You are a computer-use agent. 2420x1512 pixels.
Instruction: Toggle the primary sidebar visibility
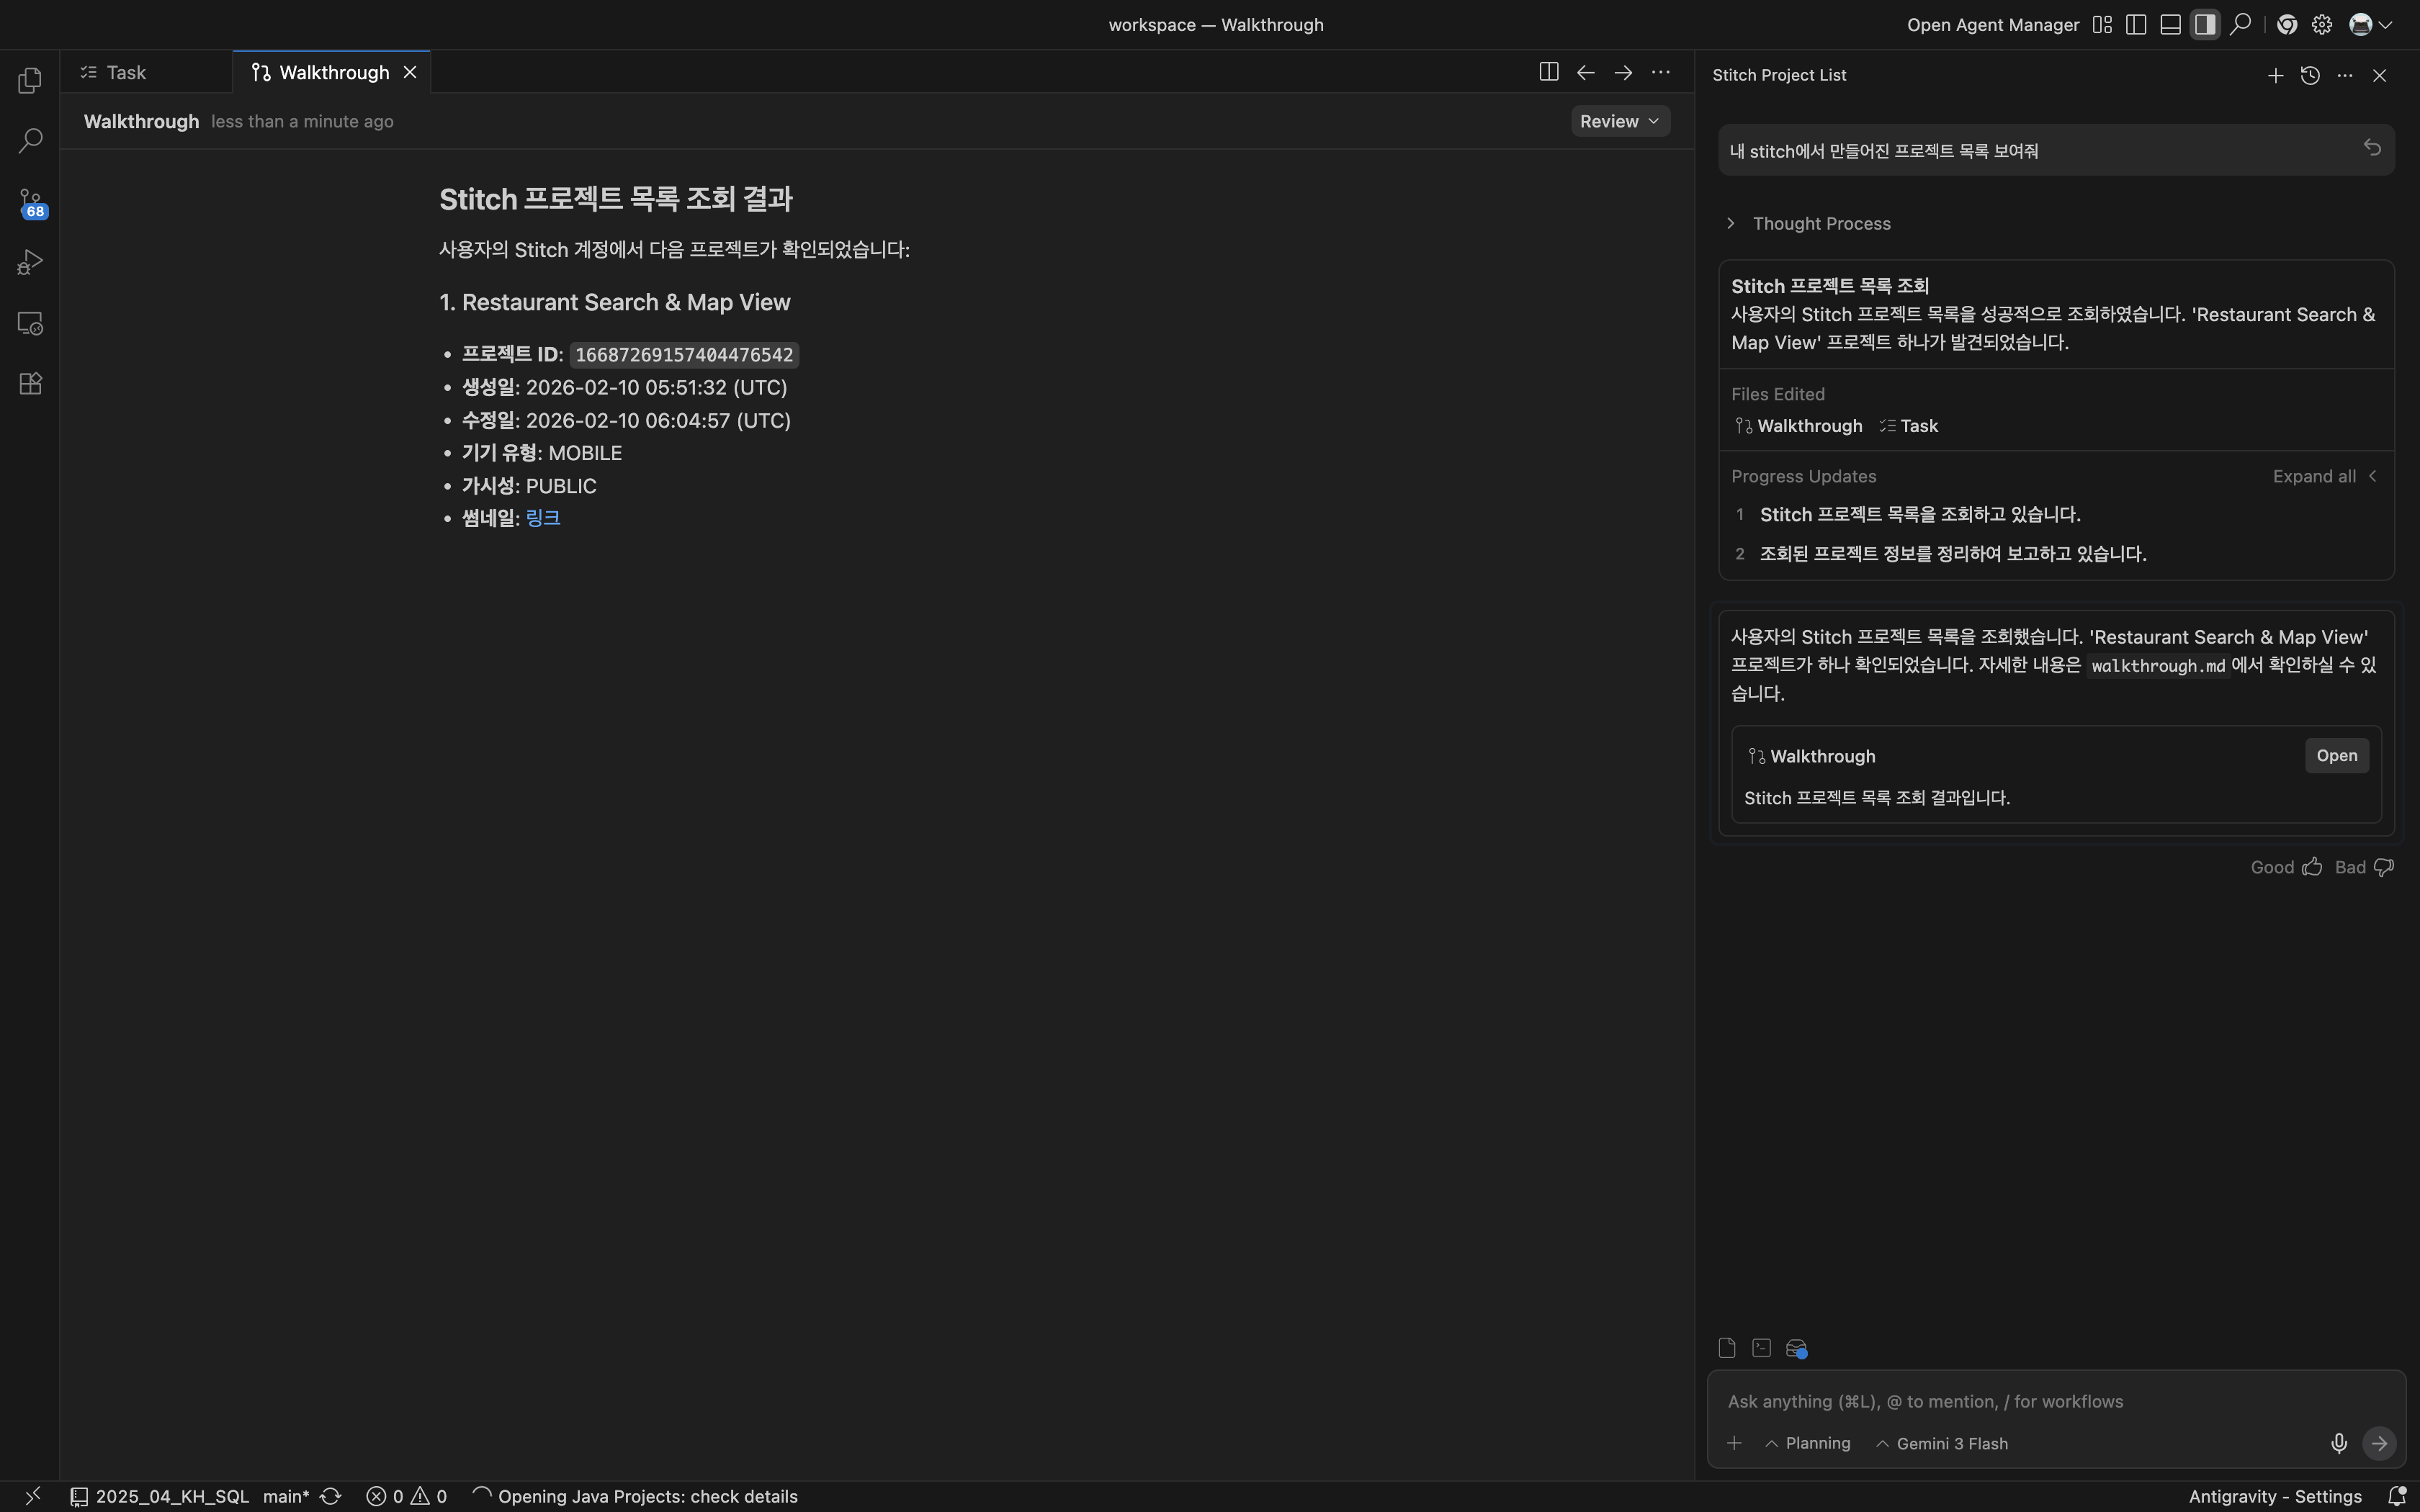coord(2136,25)
